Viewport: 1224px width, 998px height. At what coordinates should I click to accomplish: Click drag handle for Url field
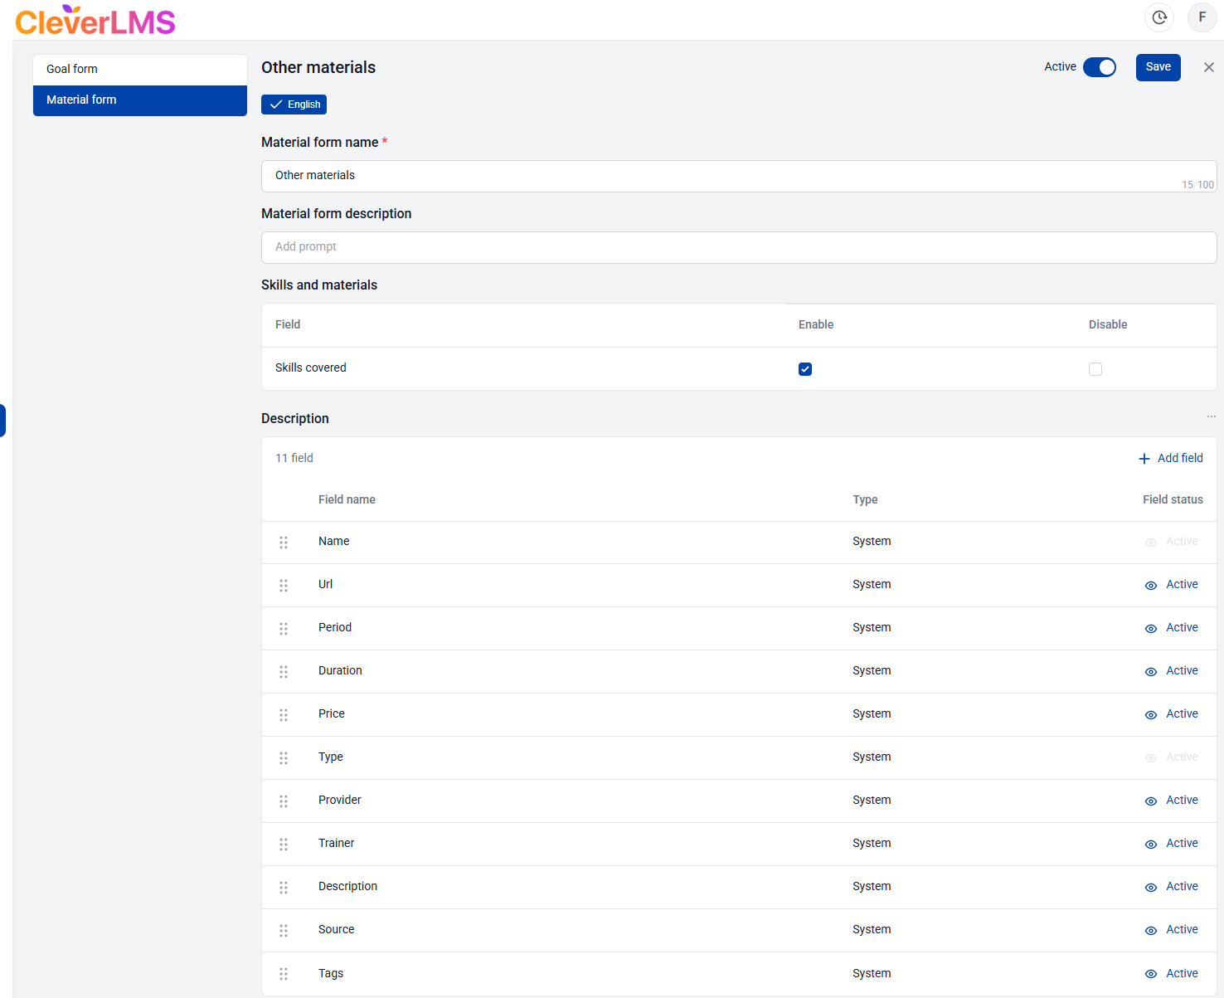coord(284,586)
